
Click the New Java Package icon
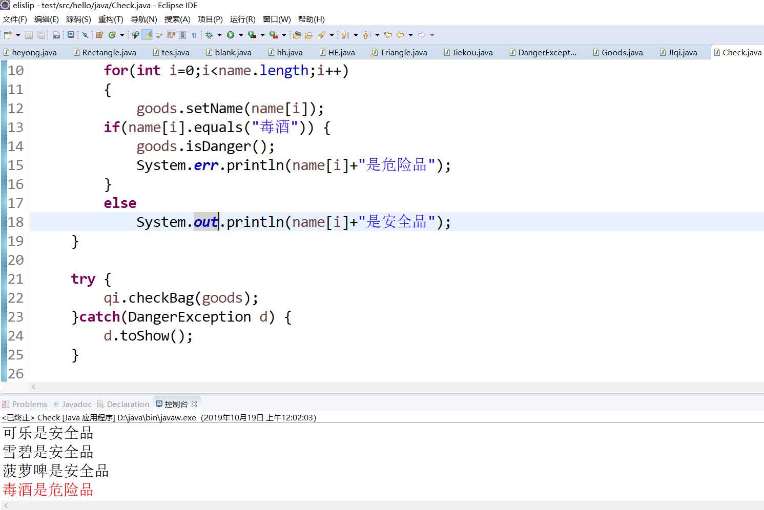[x=100, y=35]
